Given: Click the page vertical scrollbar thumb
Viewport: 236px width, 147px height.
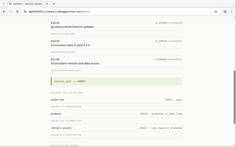Looking at the screenshot, I should point(234,97).
